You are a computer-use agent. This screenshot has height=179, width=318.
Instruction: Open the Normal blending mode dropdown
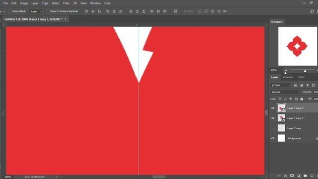(x=285, y=92)
